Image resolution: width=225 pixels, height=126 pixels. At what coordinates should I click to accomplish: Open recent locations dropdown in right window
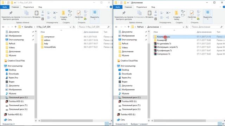click(125, 27)
